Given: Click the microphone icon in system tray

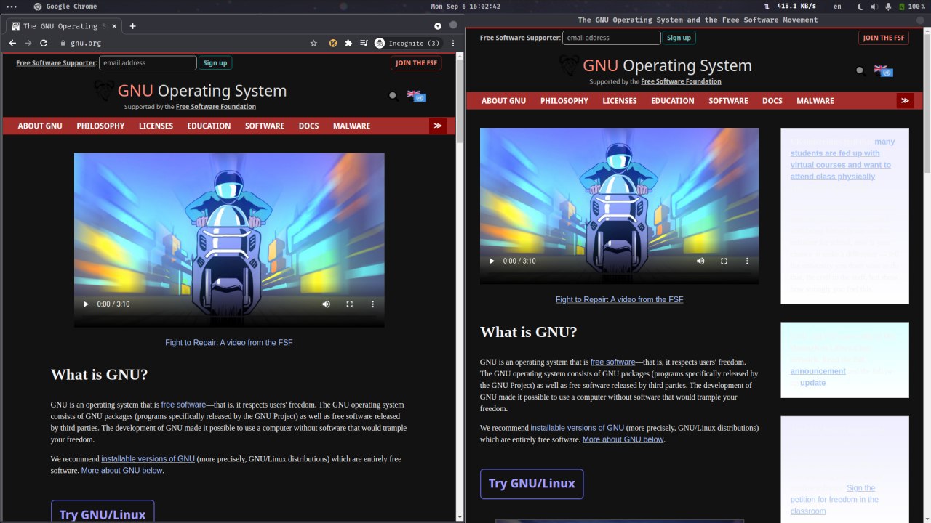Looking at the screenshot, I should pyautogui.click(x=888, y=7).
